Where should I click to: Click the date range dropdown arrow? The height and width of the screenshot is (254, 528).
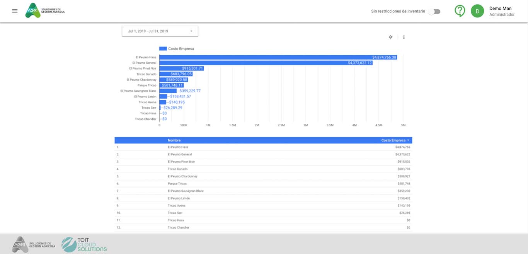click(x=191, y=31)
